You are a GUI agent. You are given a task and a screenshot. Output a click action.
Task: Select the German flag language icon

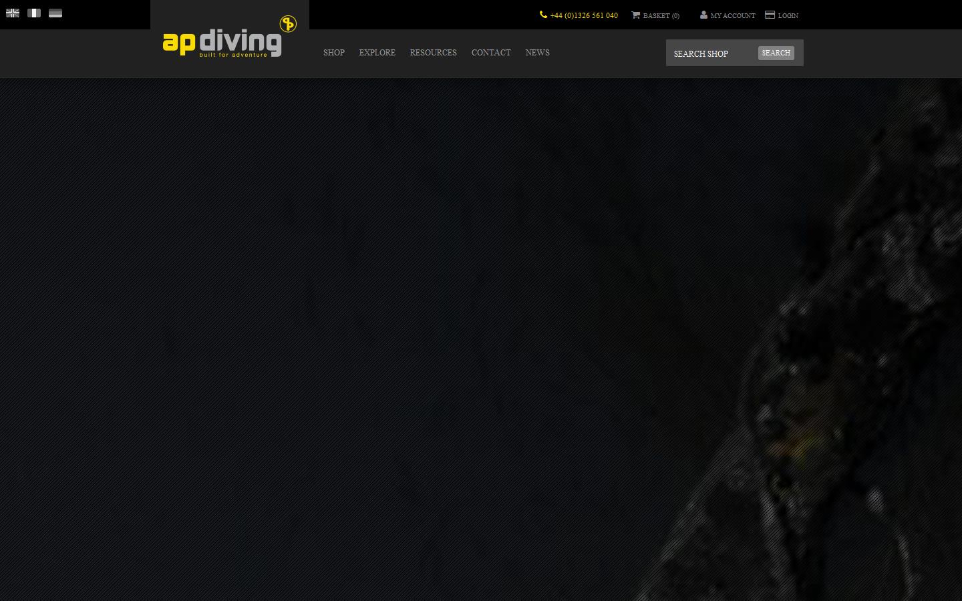coord(55,12)
